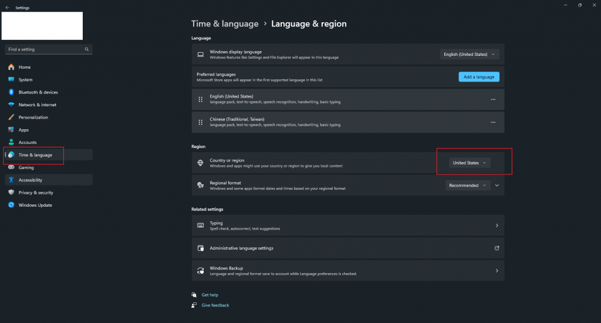Click the Get help link
The image size is (601, 323).
pos(210,295)
